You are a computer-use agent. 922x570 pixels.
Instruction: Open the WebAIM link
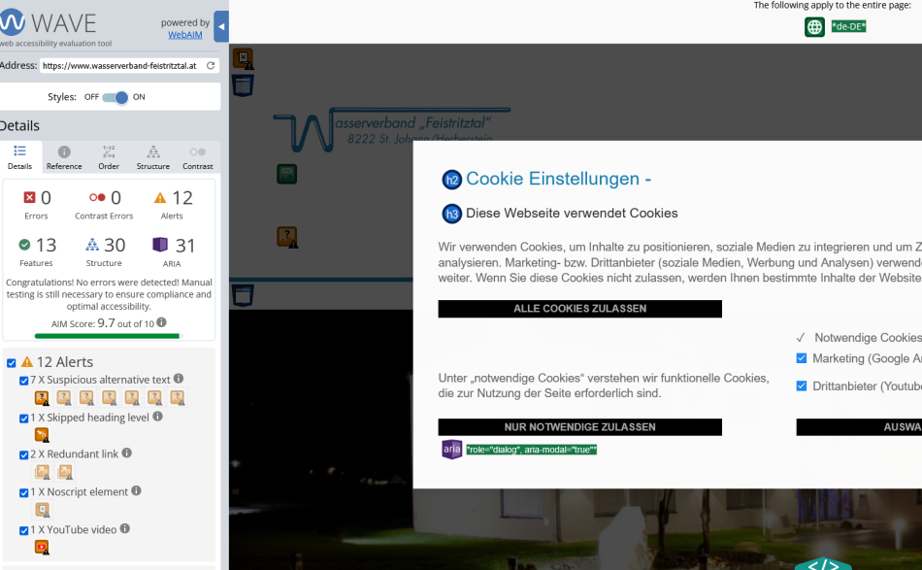[184, 35]
